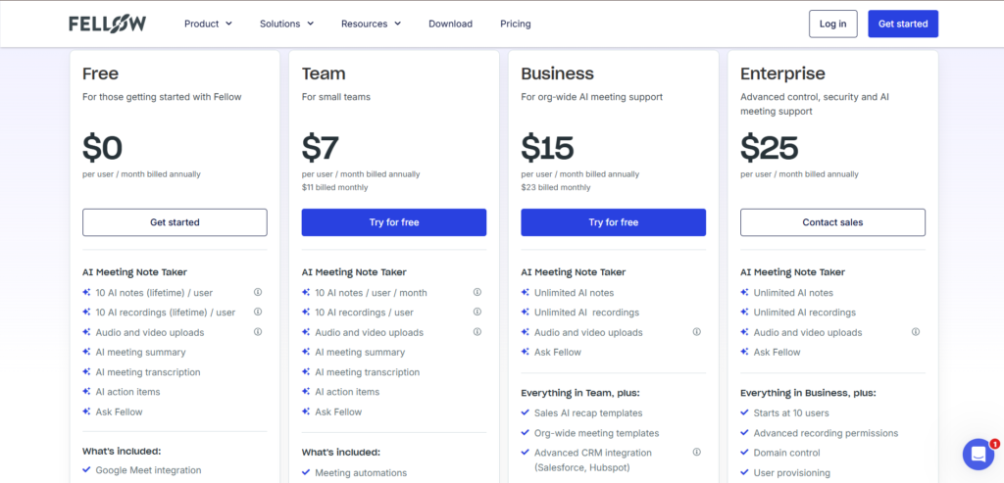The height and width of the screenshot is (483, 1004).
Task: Click 'Org-wide meeting templates' feature text
Action: (x=597, y=433)
